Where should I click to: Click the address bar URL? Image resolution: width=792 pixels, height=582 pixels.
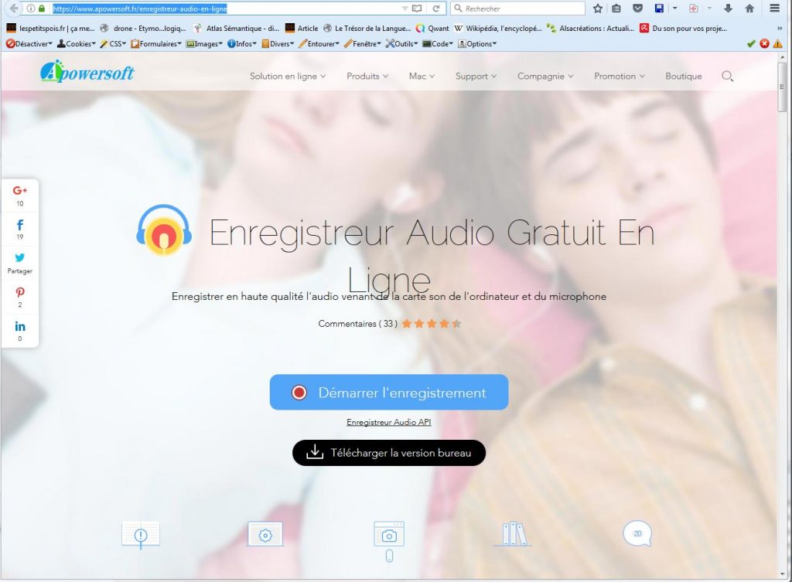pyautogui.click(x=139, y=9)
